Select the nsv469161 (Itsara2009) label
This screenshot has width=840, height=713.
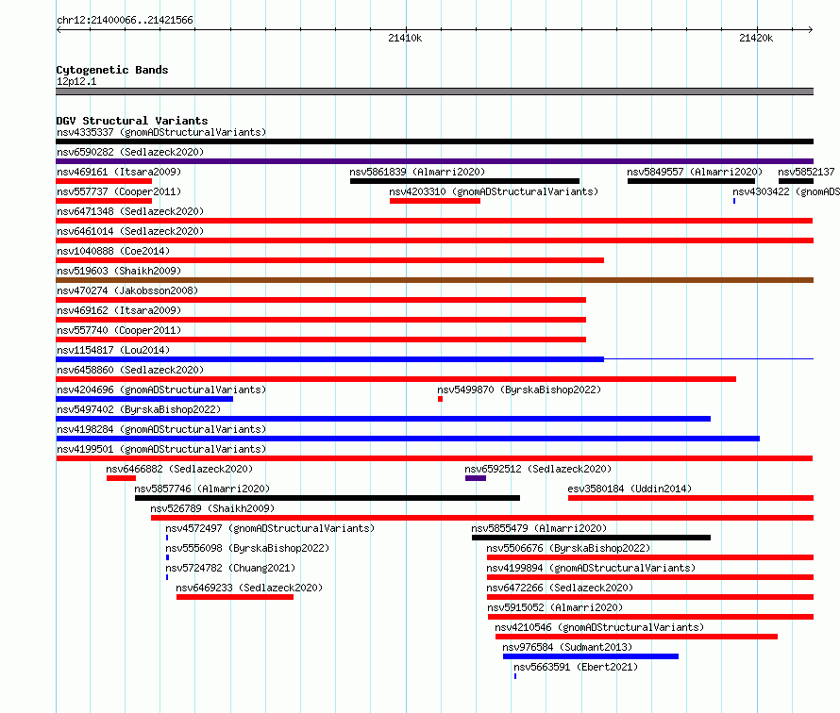pyautogui.click(x=119, y=172)
